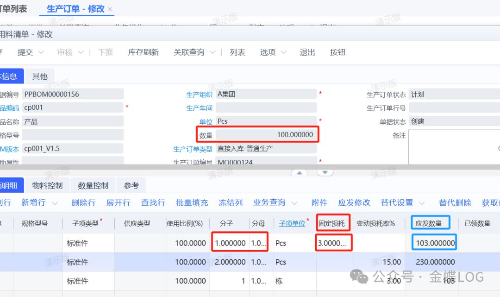Open the 提交 dropdown arrow

41,52
